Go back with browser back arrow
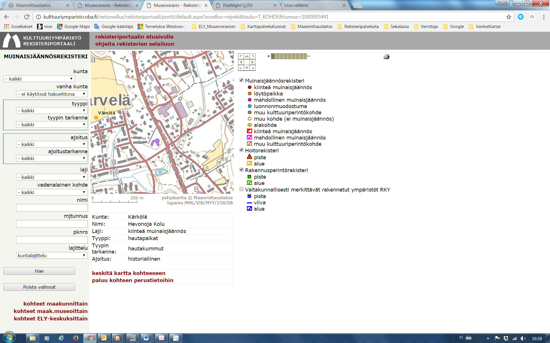The height and width of the screenshot is (343, 550). 7,17
